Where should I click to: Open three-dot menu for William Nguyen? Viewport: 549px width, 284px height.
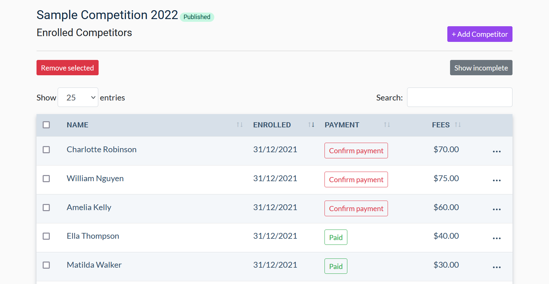click(496, 180)
